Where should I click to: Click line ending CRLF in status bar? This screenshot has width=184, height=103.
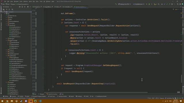coord(153,98)
